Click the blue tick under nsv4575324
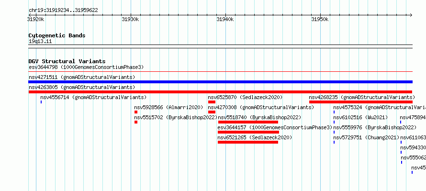The image size is (426, 191). point(334,112)
